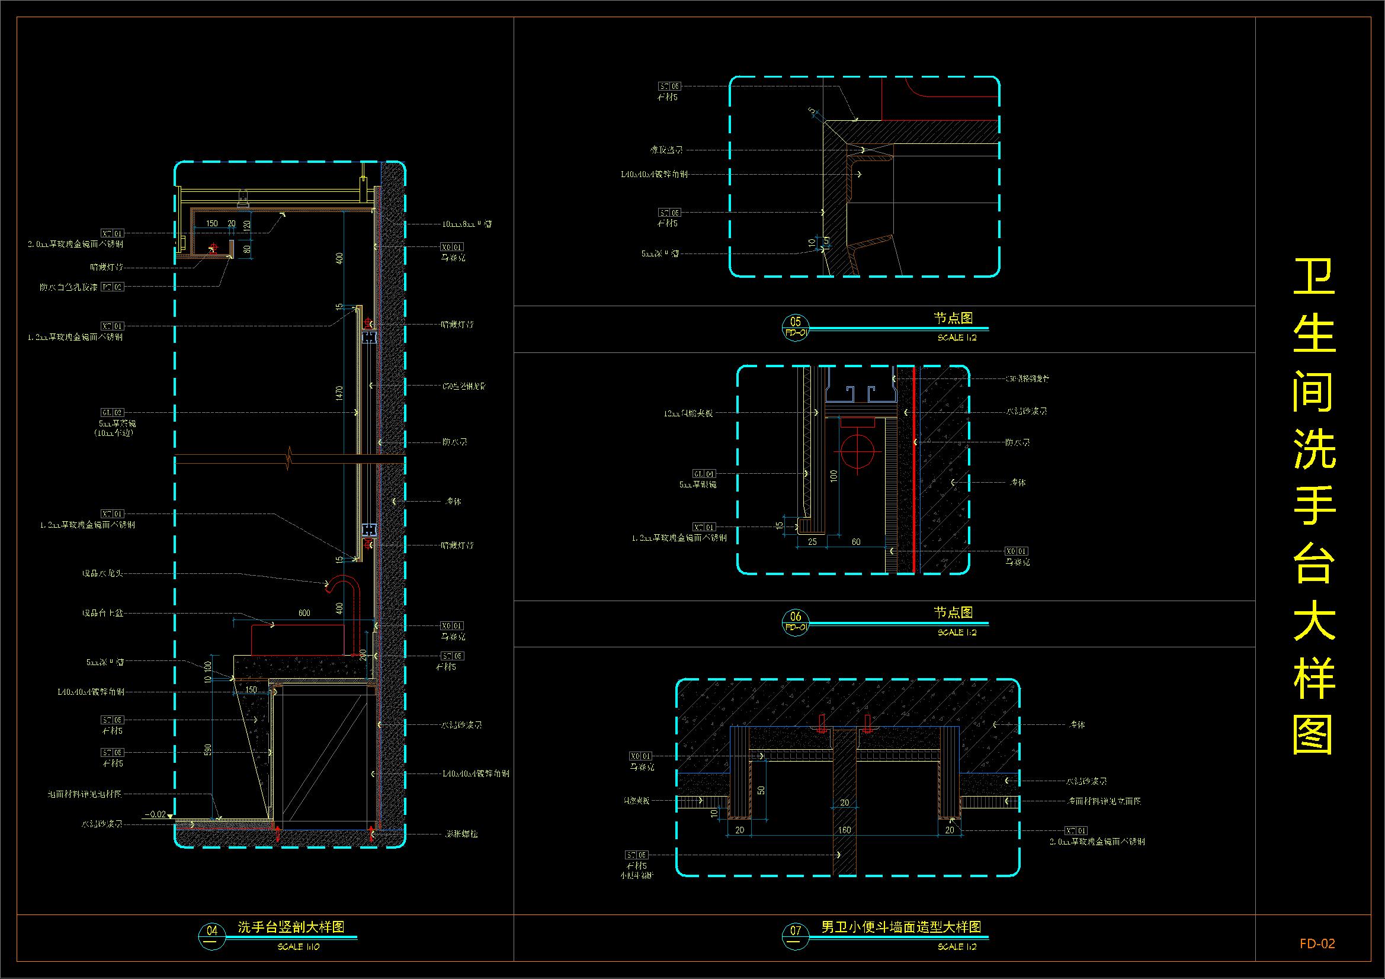
Task: Click the title 男卫小便斗墙面造型大样图
Action: [x=901, y=927]
